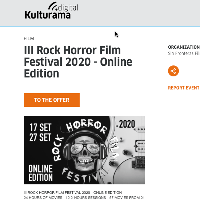Select the FILM category label

[29, 39]
